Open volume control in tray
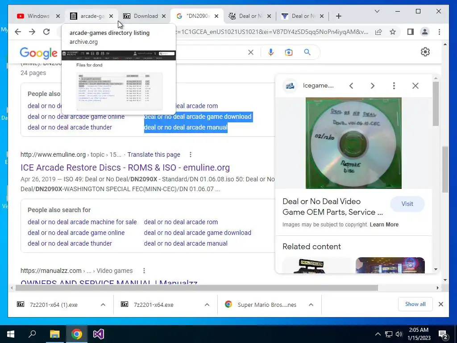This screenshot has width=457, height=343. click(399, 334)
